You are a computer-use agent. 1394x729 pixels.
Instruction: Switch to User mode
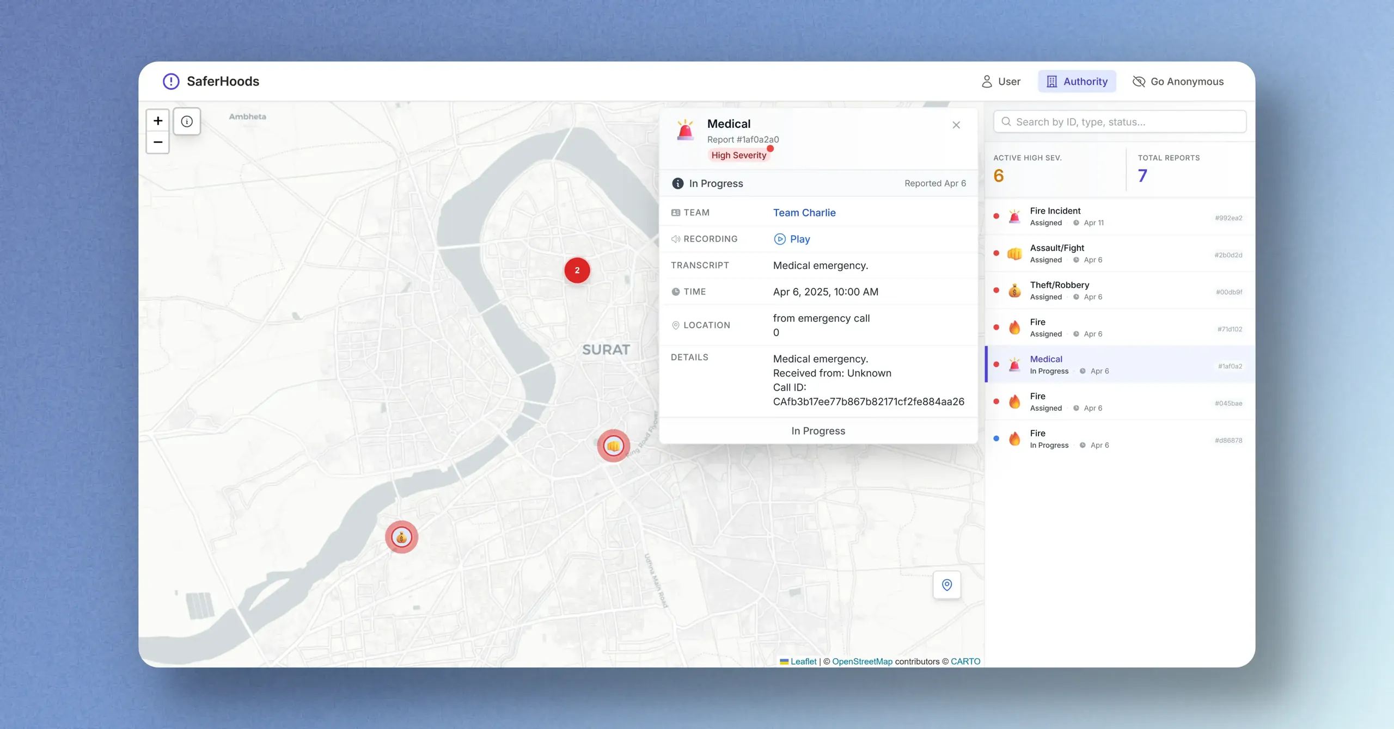tap(1001, 82)
